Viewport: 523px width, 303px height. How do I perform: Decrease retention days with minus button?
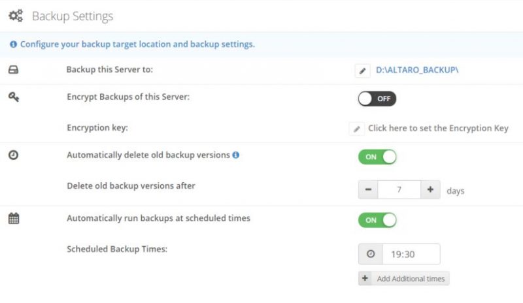(x=368, y=190)
